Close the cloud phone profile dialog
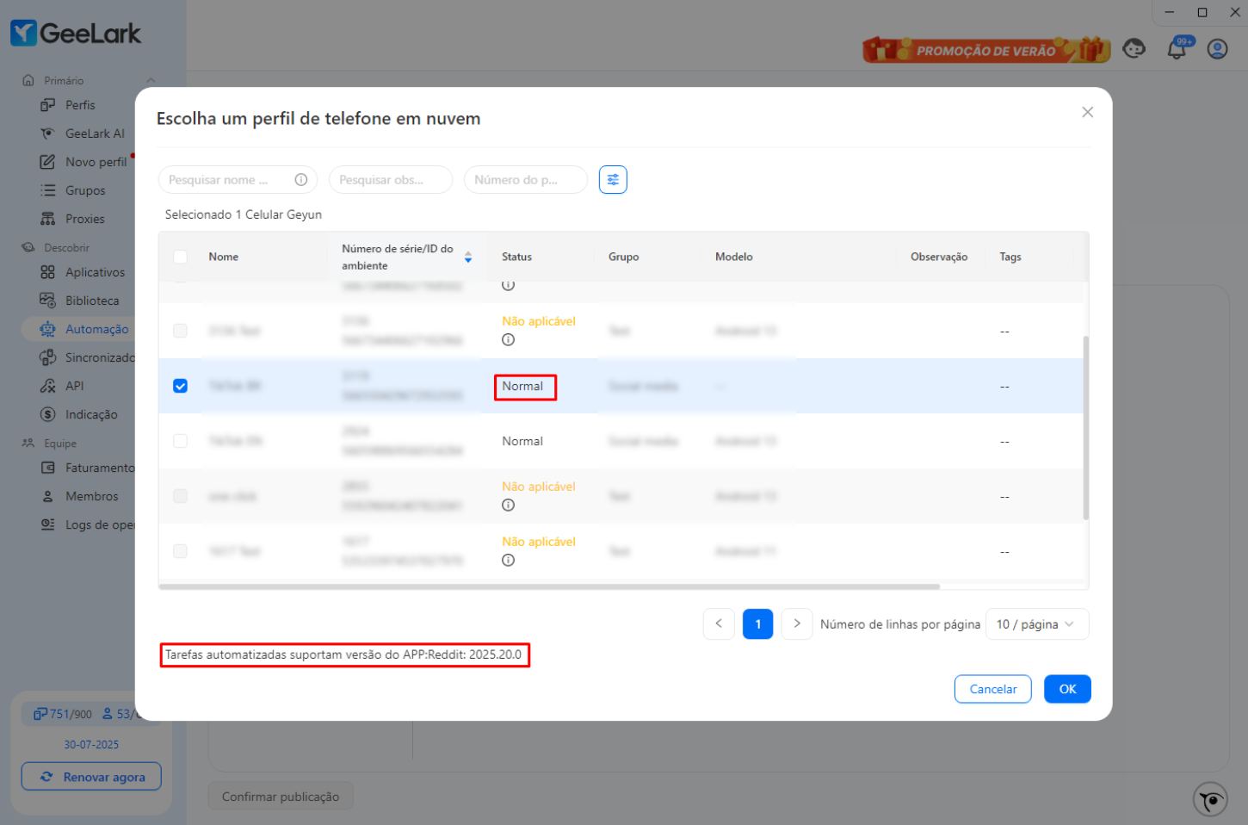 (x=1088, y=112)
